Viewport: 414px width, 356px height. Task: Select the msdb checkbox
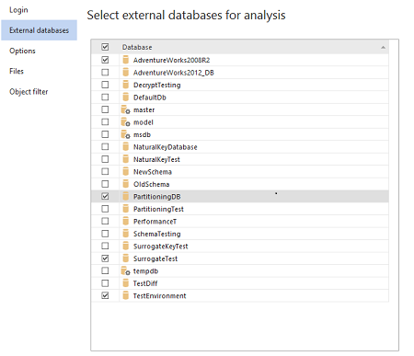coord(105,134)
